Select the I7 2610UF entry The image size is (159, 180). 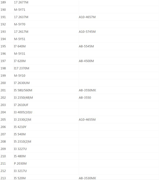21,105
